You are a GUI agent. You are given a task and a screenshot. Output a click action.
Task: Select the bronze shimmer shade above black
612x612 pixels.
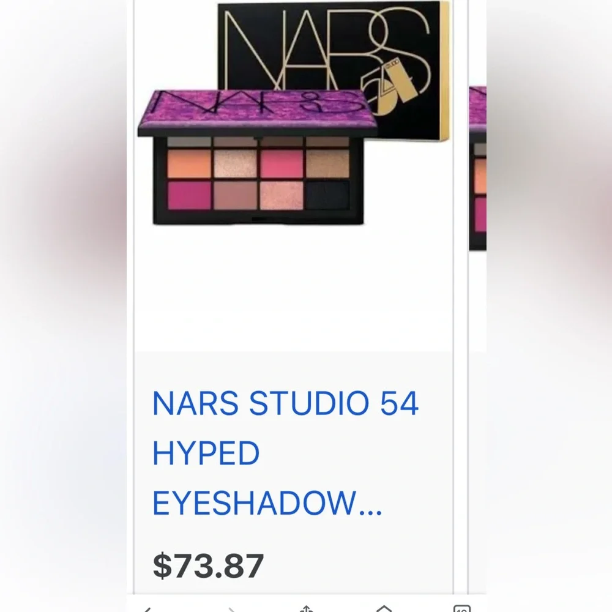click(x=327, y=164)
